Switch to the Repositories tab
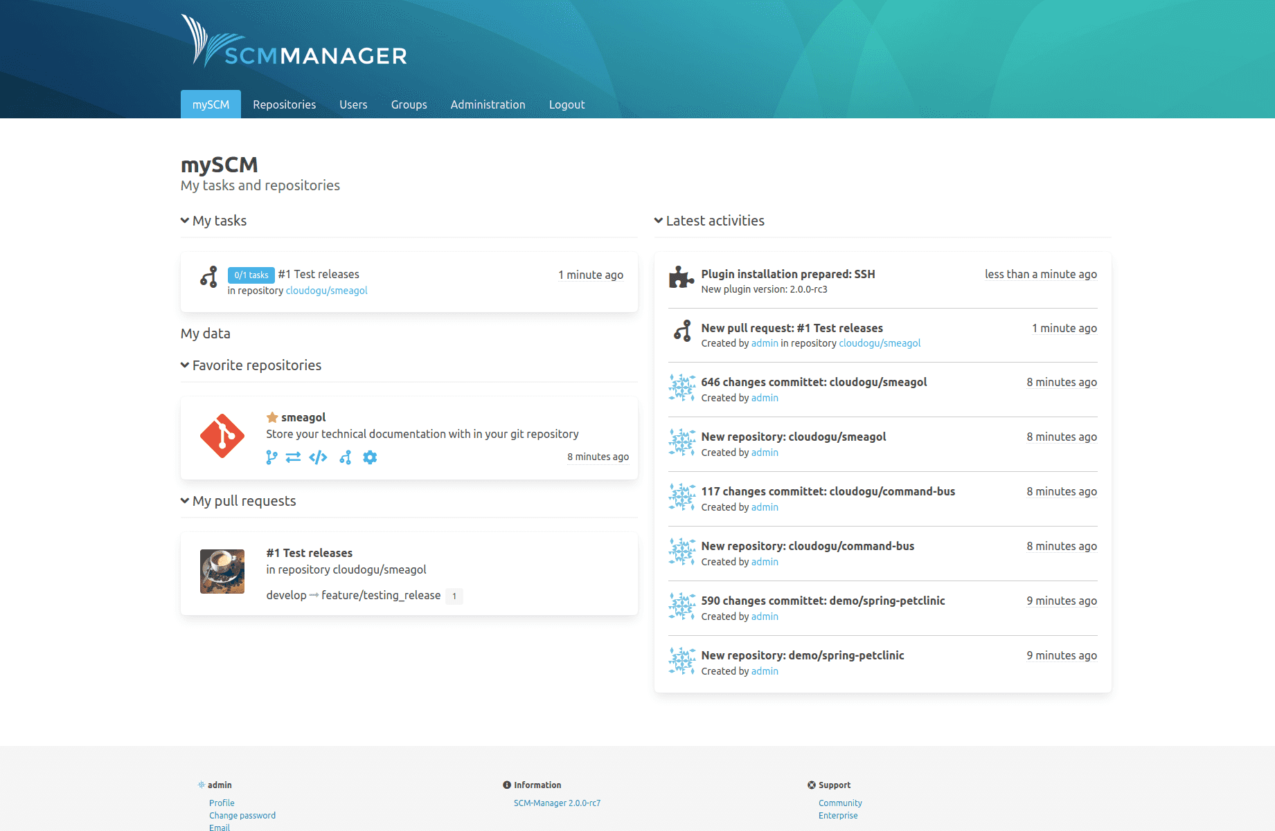This screenshot has height=831, width=1275. tap(284, 104)
